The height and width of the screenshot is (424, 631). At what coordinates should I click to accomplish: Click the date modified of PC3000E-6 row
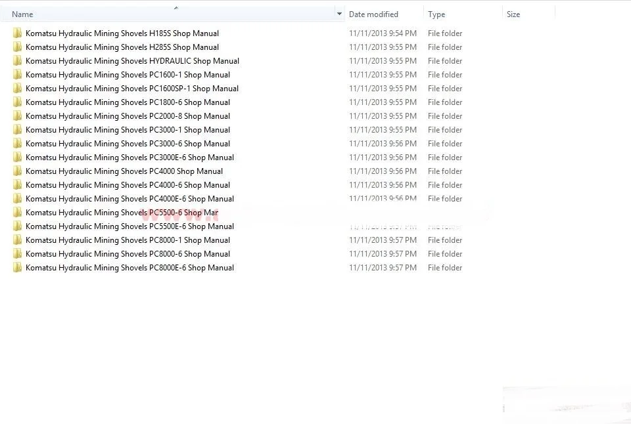383,158
